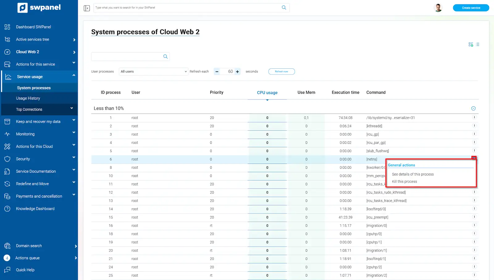Click the Create service button
This screenshot has width=494, height=280.
(x=471, y=8)
